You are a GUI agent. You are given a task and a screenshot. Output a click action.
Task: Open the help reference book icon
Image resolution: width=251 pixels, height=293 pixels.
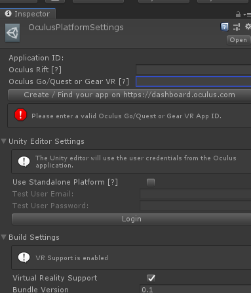coord(224,27)
